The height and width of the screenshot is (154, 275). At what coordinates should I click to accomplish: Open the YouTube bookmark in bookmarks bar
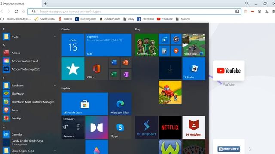(165, 19)
